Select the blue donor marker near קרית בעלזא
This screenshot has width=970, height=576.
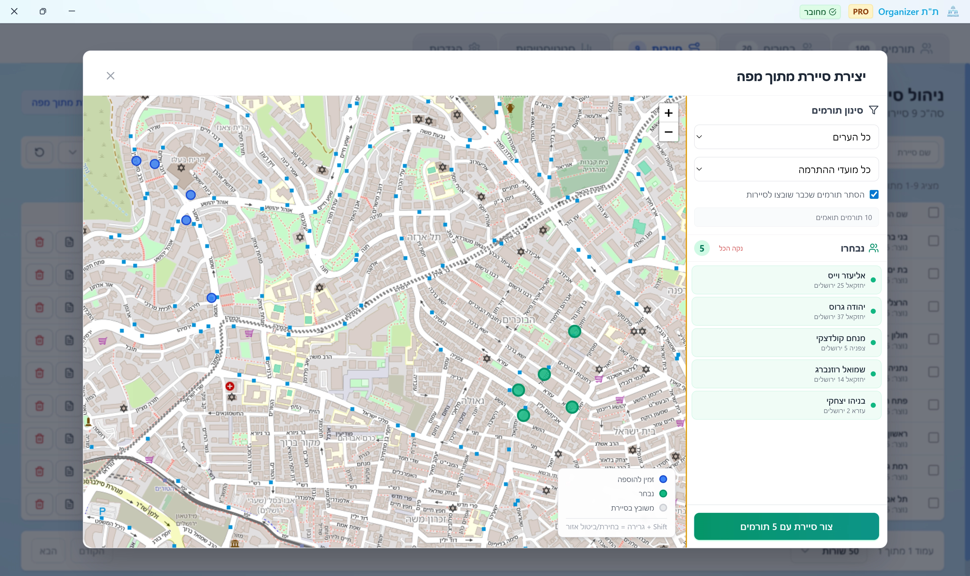(154, 164)
